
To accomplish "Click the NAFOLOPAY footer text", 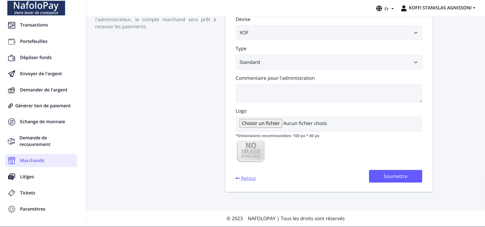I will 262,218.
